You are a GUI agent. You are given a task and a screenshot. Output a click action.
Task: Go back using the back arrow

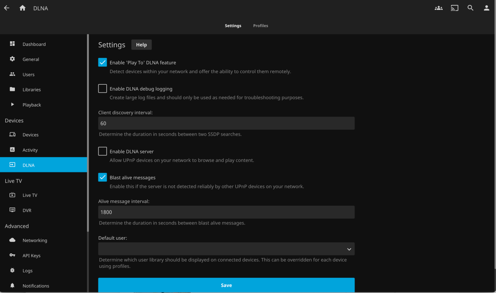(7, 8)
